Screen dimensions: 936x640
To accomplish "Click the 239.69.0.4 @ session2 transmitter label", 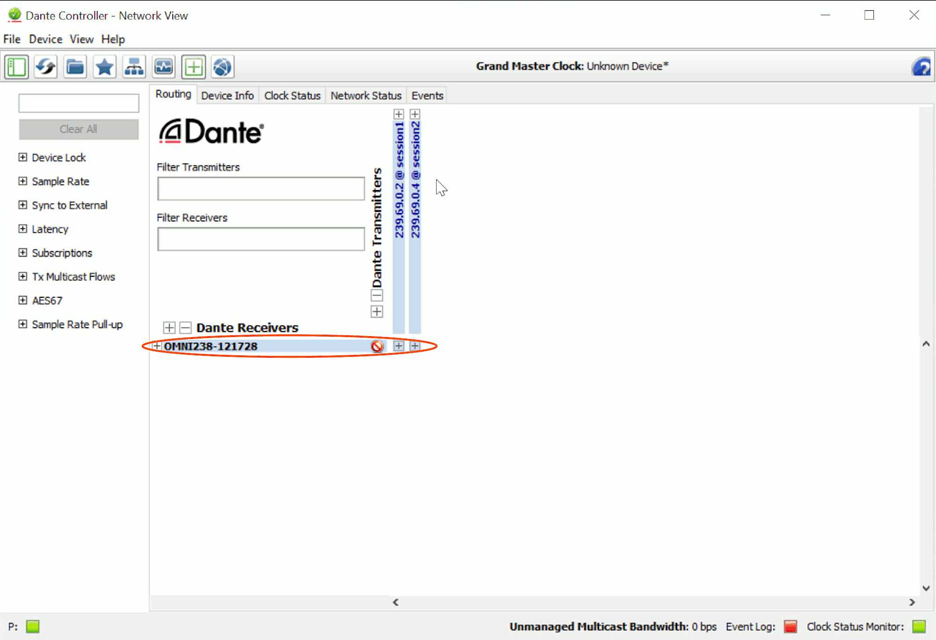I will [x=415, y=180].
